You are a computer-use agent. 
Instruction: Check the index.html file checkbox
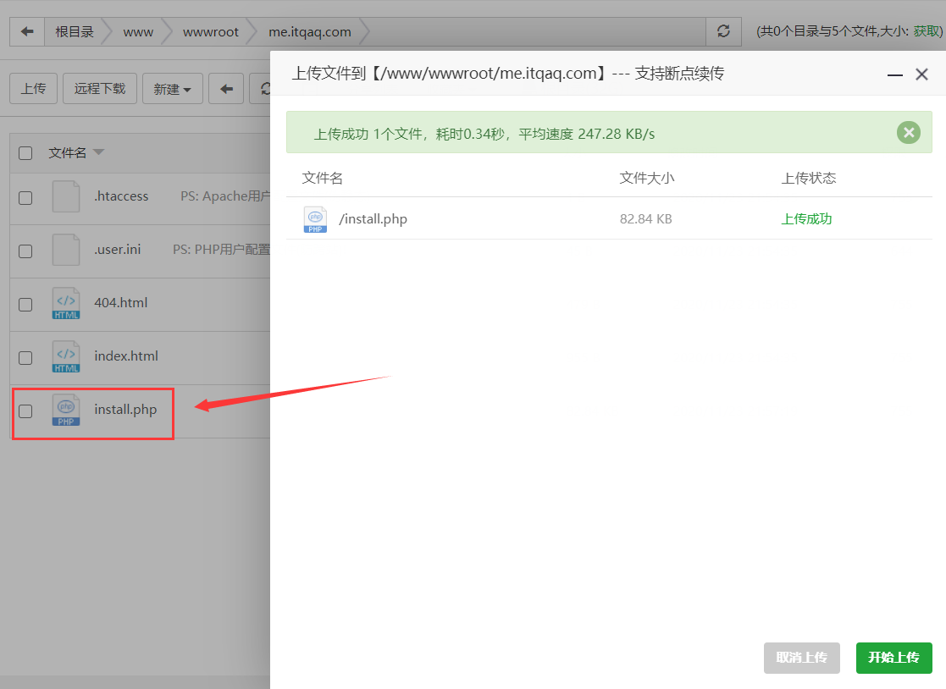[25, 357]
